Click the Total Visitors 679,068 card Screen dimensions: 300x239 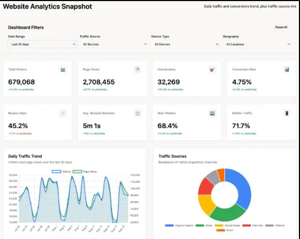37,79
